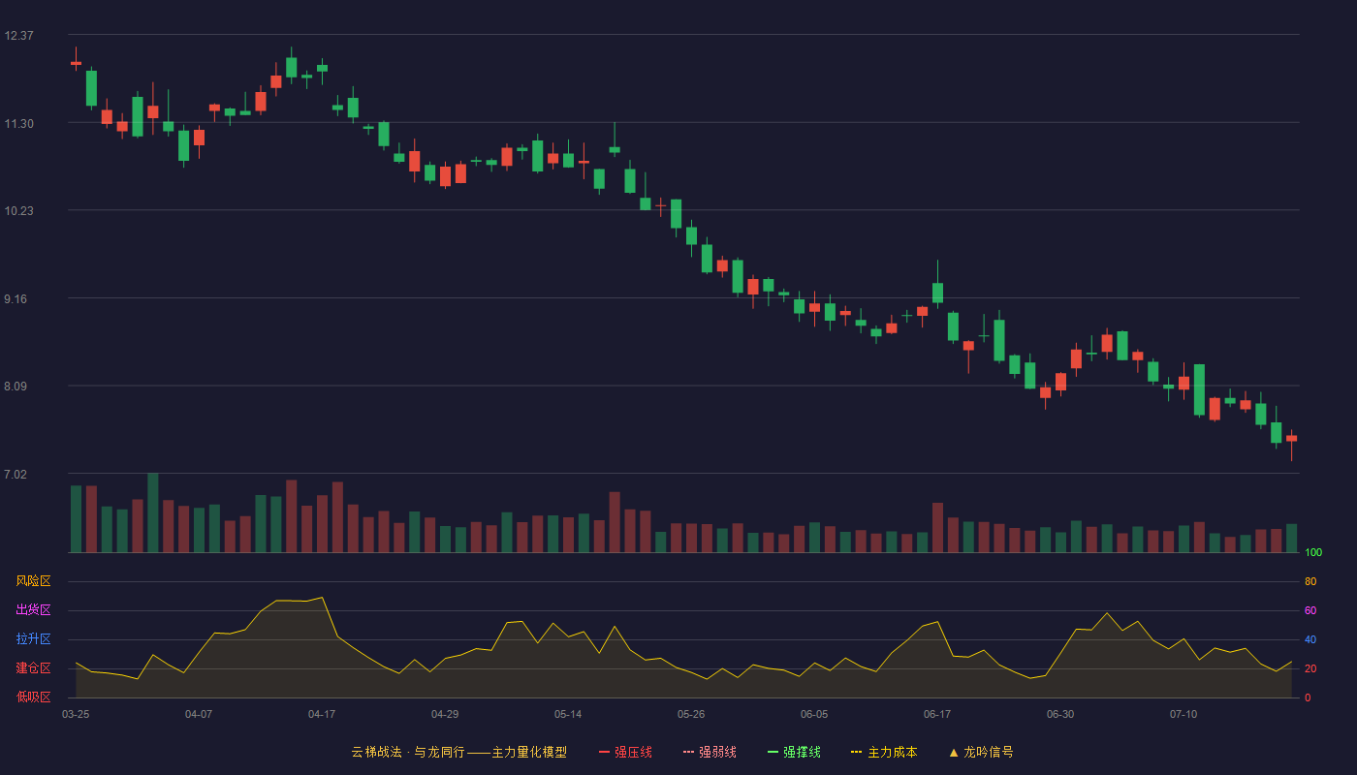Toggle the 主力成本 legend label
The height and width of the screenshot is (775, 1357).
[893, 752]
